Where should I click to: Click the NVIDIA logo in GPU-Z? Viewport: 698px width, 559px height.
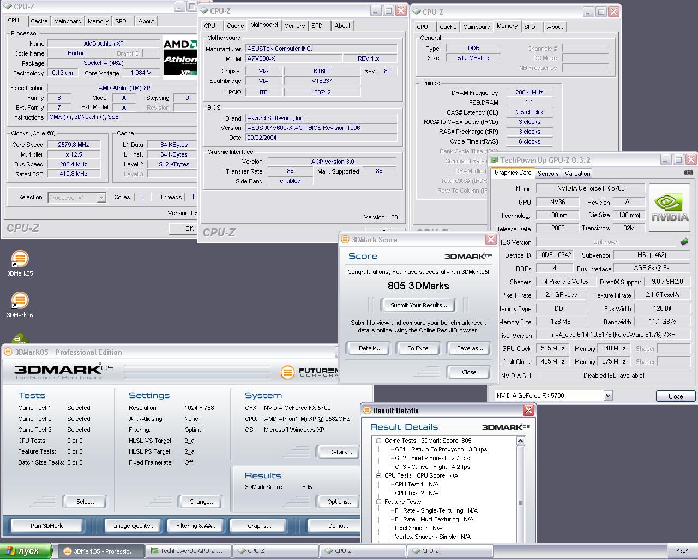(670, 208)
